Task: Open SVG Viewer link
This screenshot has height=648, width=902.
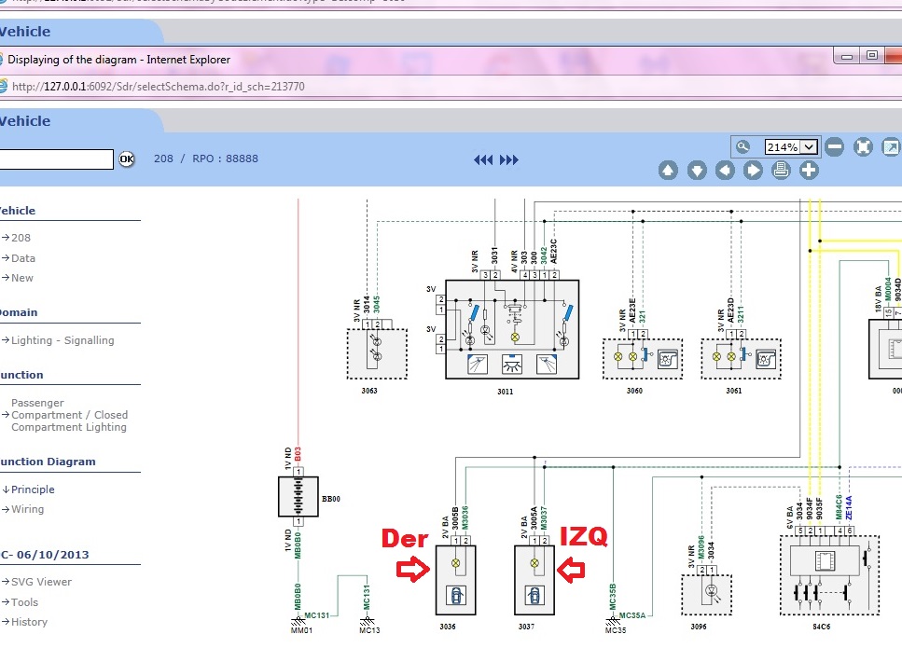Action: click(41, 582)
